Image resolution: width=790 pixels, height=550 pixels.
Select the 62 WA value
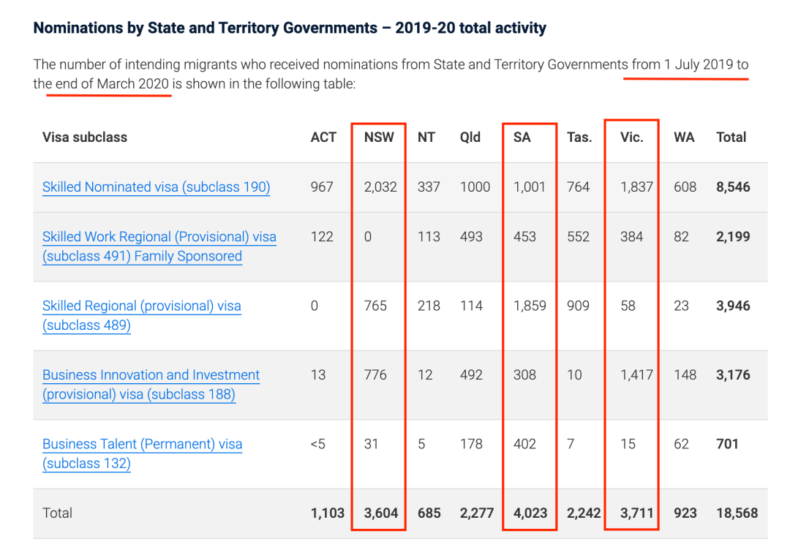pos(681,444)
